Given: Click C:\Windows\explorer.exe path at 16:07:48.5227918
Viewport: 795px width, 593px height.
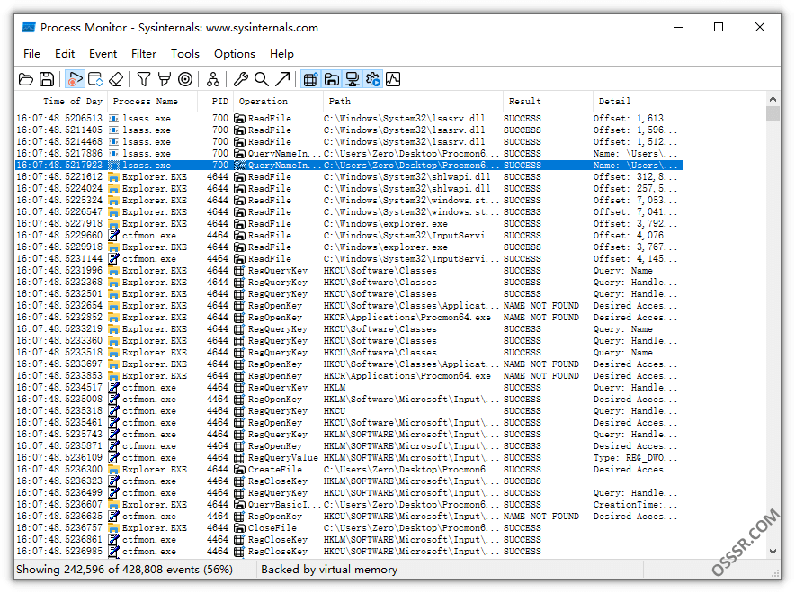Looking at the screenshot, I should click(x=386, y=224).
